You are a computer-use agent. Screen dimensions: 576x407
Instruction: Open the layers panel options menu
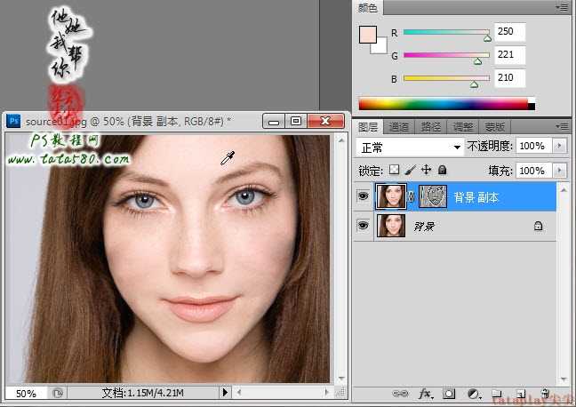tap(562, 126)
